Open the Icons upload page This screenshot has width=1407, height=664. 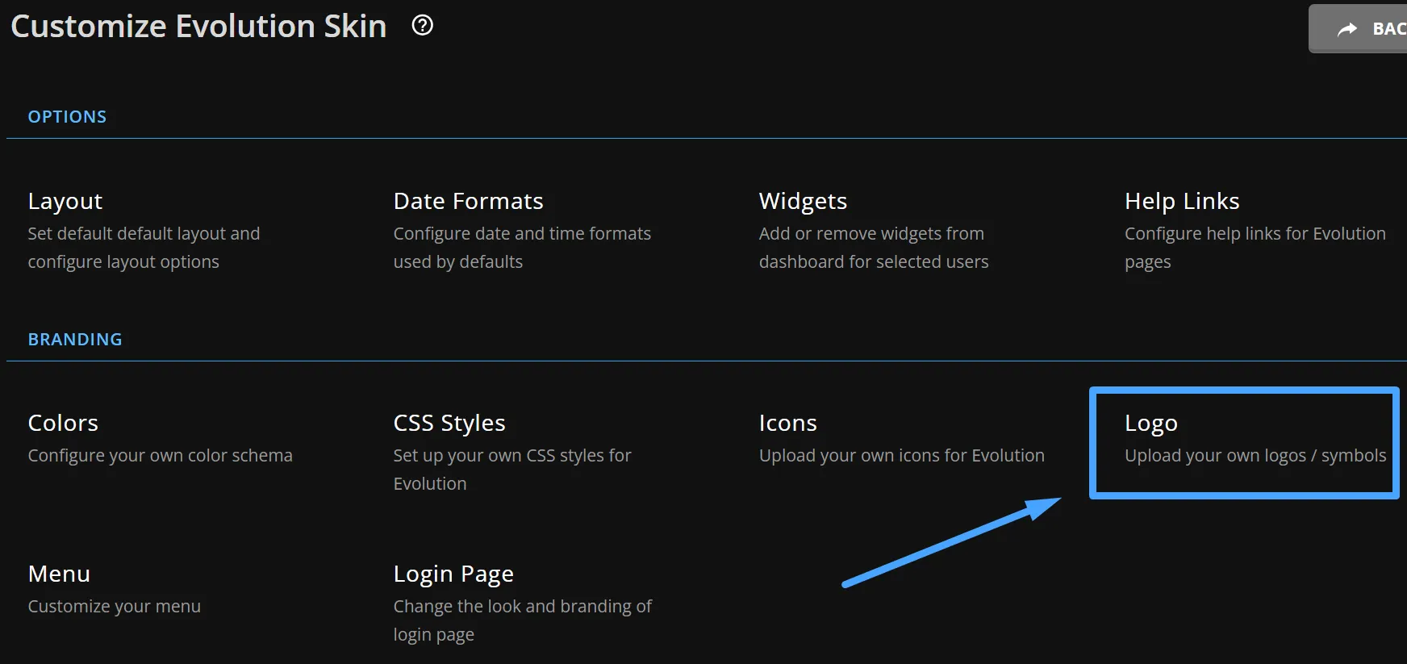pos(787,423)
